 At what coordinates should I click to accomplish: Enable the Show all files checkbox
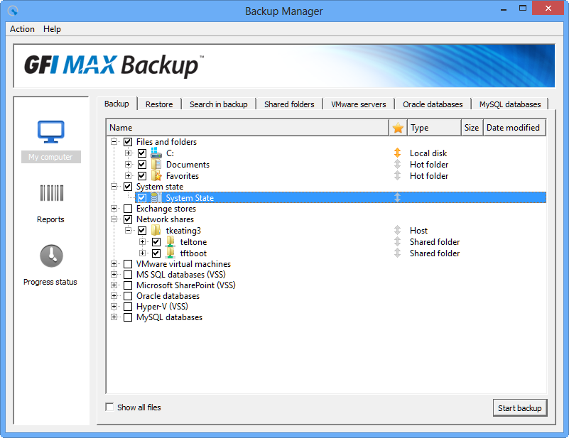[x=109, y=407]
